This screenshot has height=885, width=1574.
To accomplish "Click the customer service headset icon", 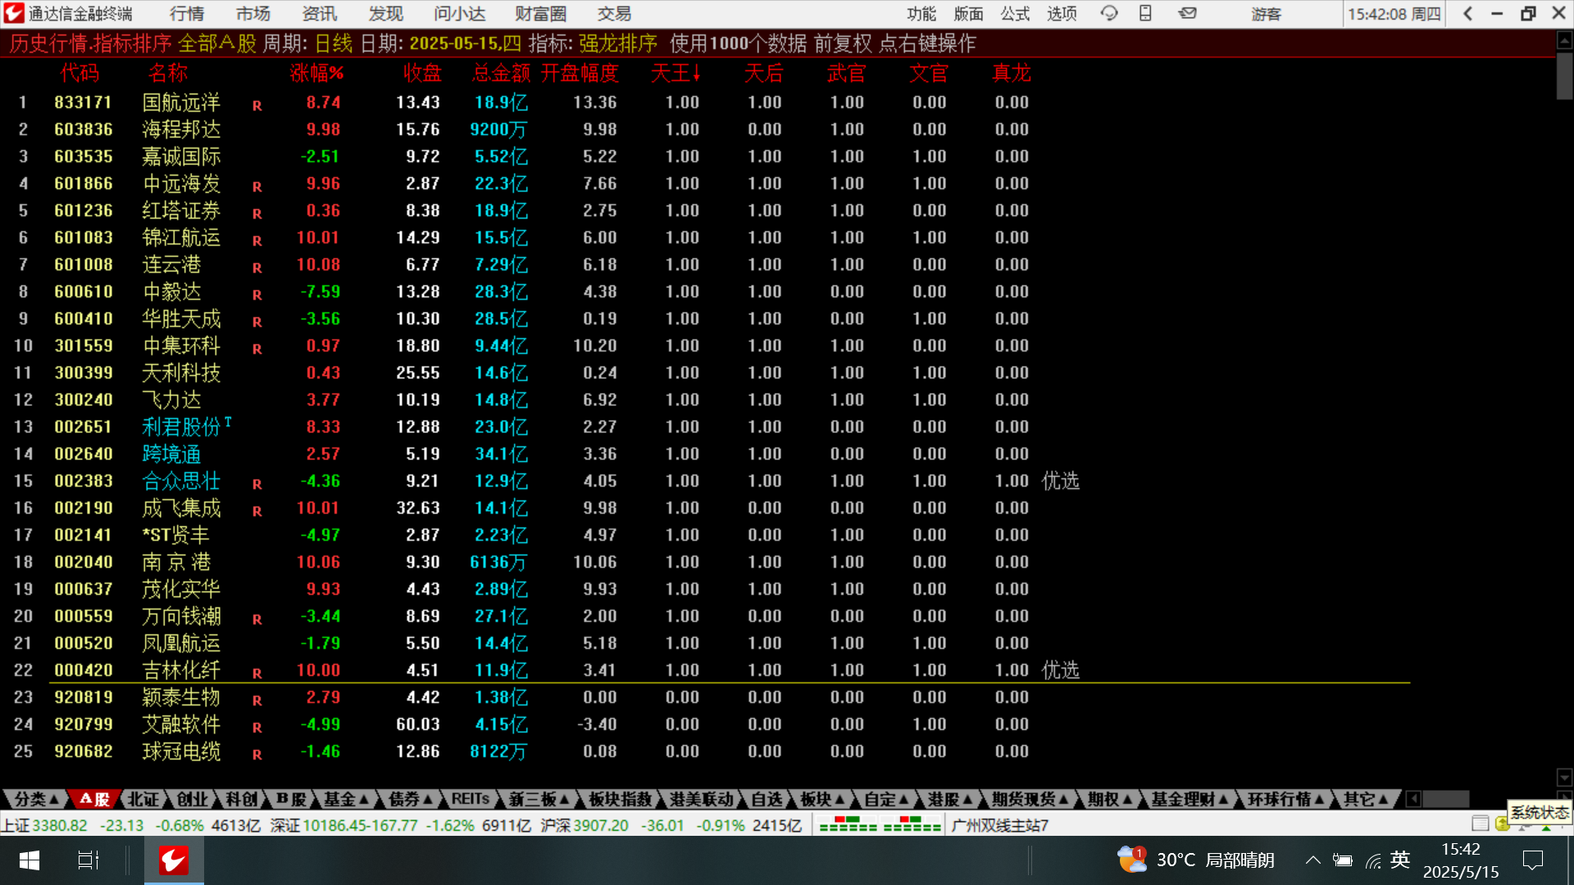I will (1109, 13).
